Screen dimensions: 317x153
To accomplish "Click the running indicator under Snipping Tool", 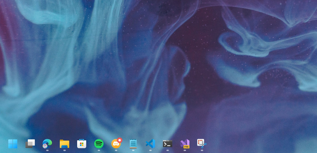I will pos(202,150).
